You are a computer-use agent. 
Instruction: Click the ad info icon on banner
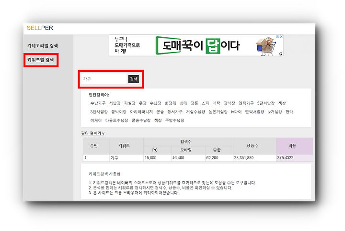pos(277,37)
